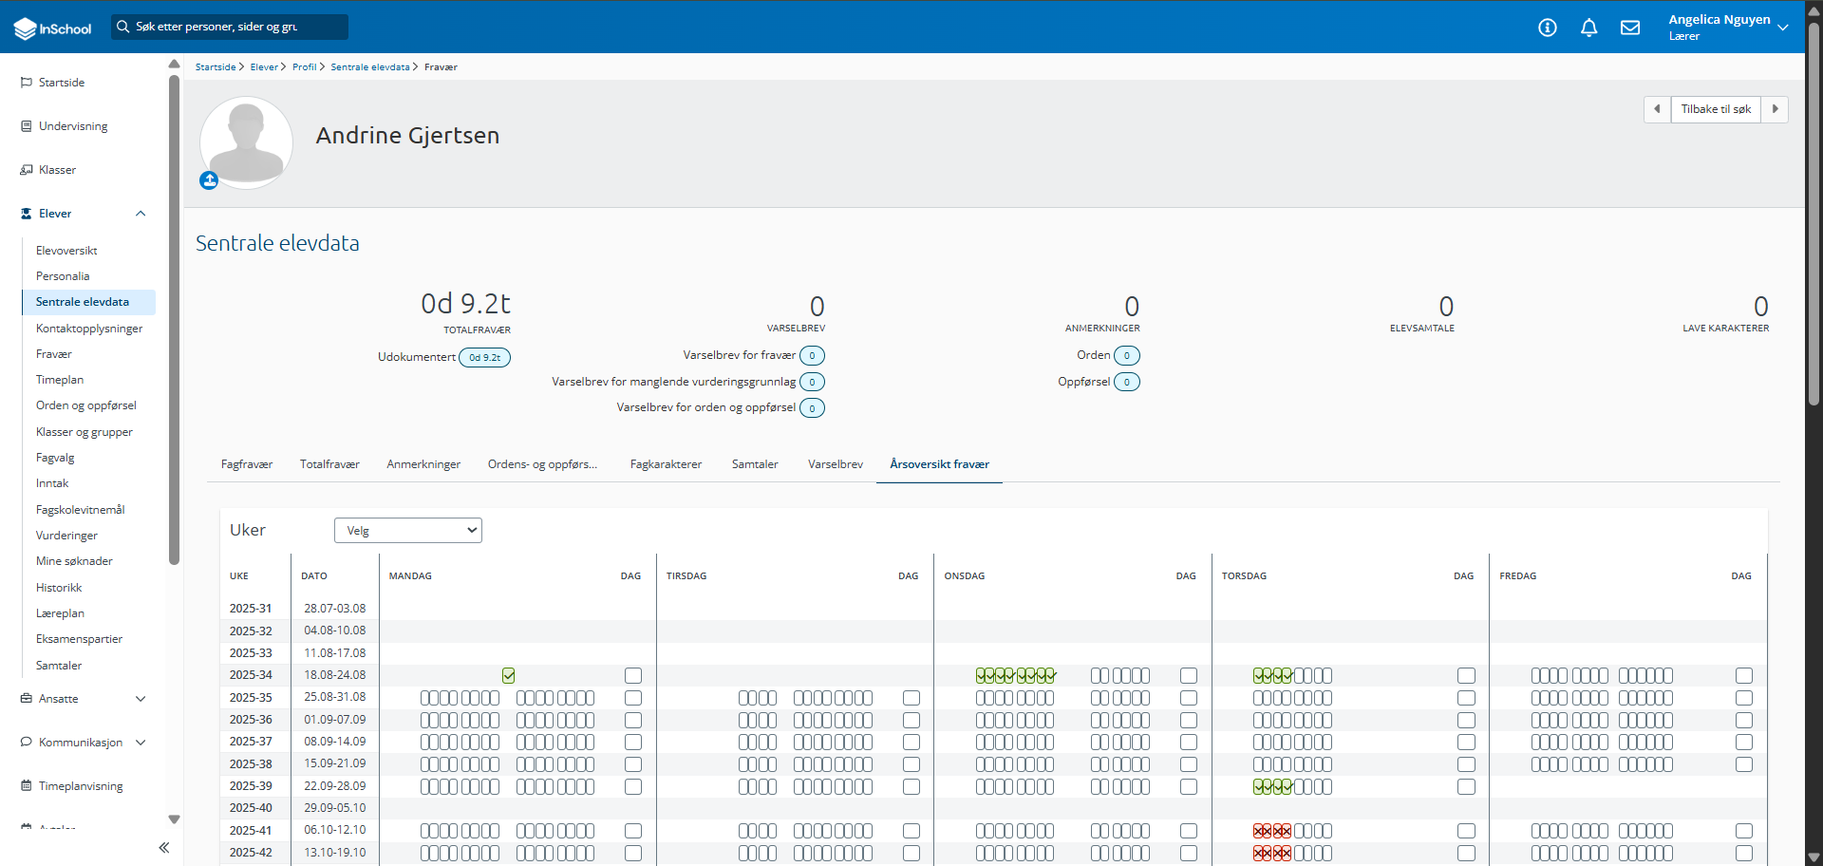This screenshot has height=866, width=1823.
Task: Open the notifications bell icon
Action: click(1588, 28)
